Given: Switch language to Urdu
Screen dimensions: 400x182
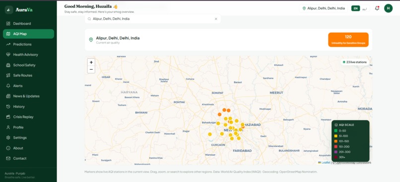Looking at the screenshot, I should click(365, 8).
